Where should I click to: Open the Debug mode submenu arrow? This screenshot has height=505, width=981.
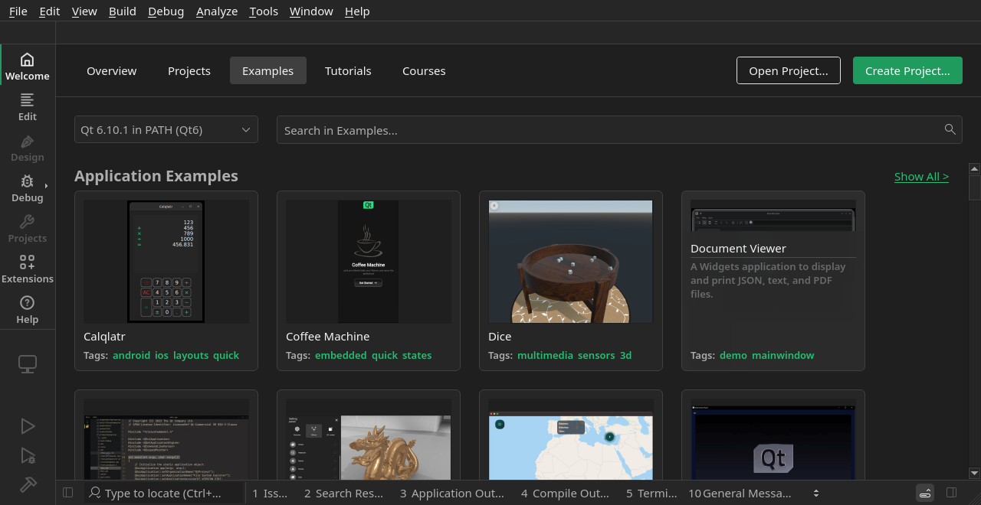[46, 186]
